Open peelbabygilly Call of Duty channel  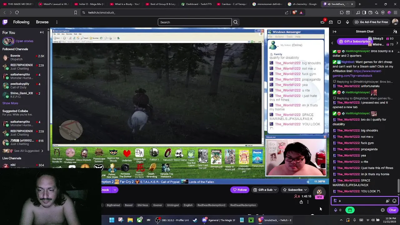[24, 86]
